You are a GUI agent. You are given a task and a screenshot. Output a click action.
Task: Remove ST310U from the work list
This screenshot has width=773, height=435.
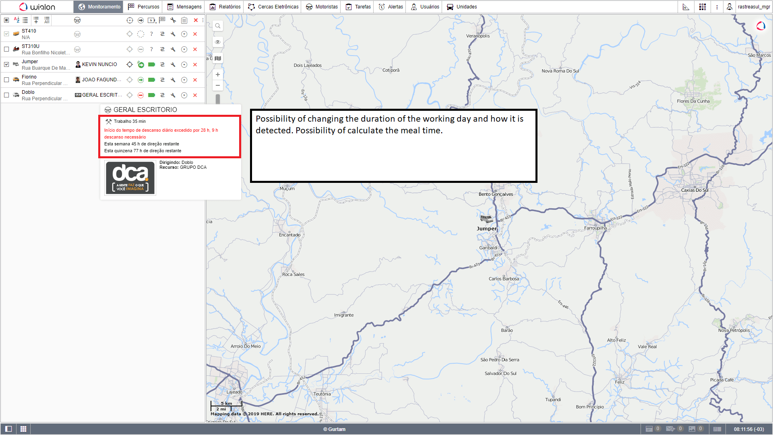tap(195, 49)
